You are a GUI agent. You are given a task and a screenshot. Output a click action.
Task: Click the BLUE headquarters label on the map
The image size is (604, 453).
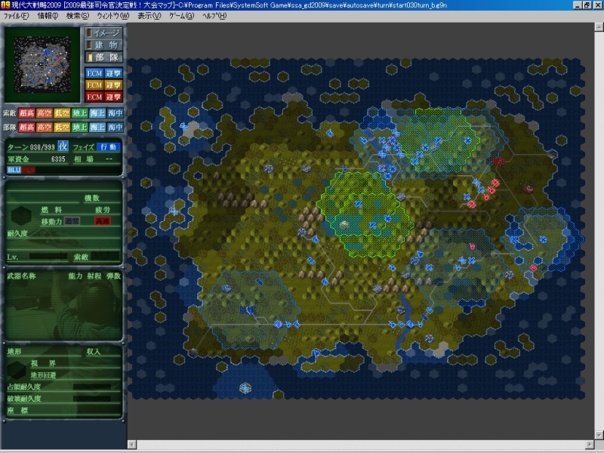click(x=248, y=310)
